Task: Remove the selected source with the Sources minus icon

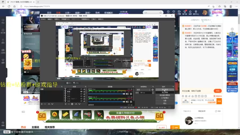Action: [x=69, y=104]
